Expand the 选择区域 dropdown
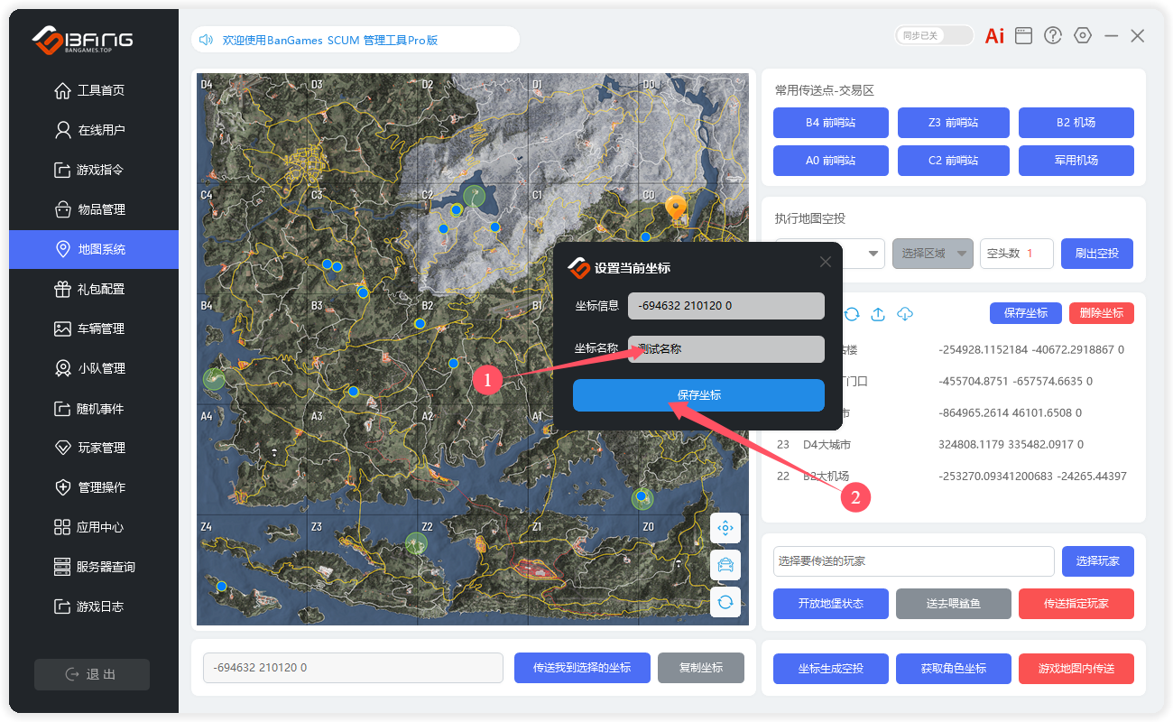Image resolution: width=1173 pixels, height=722 pixels. pos(933,254)
